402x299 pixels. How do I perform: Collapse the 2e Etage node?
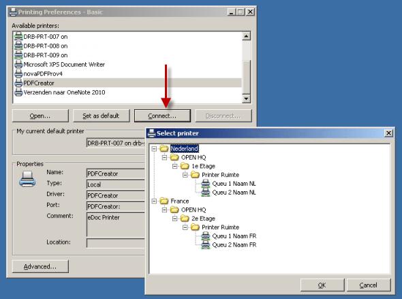click(175, 218)
